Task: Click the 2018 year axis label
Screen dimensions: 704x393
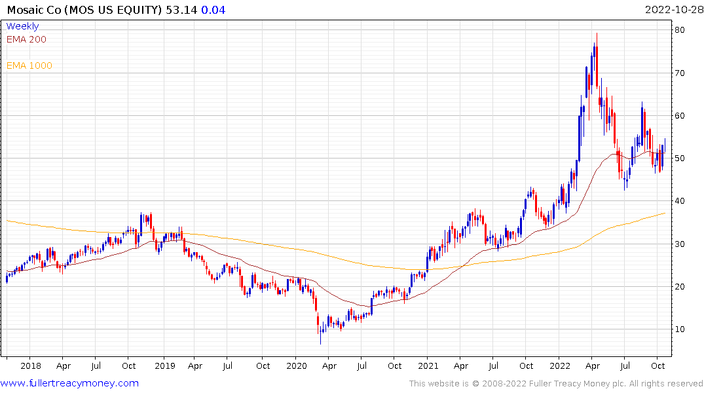Action: click(x=31, y=366)
